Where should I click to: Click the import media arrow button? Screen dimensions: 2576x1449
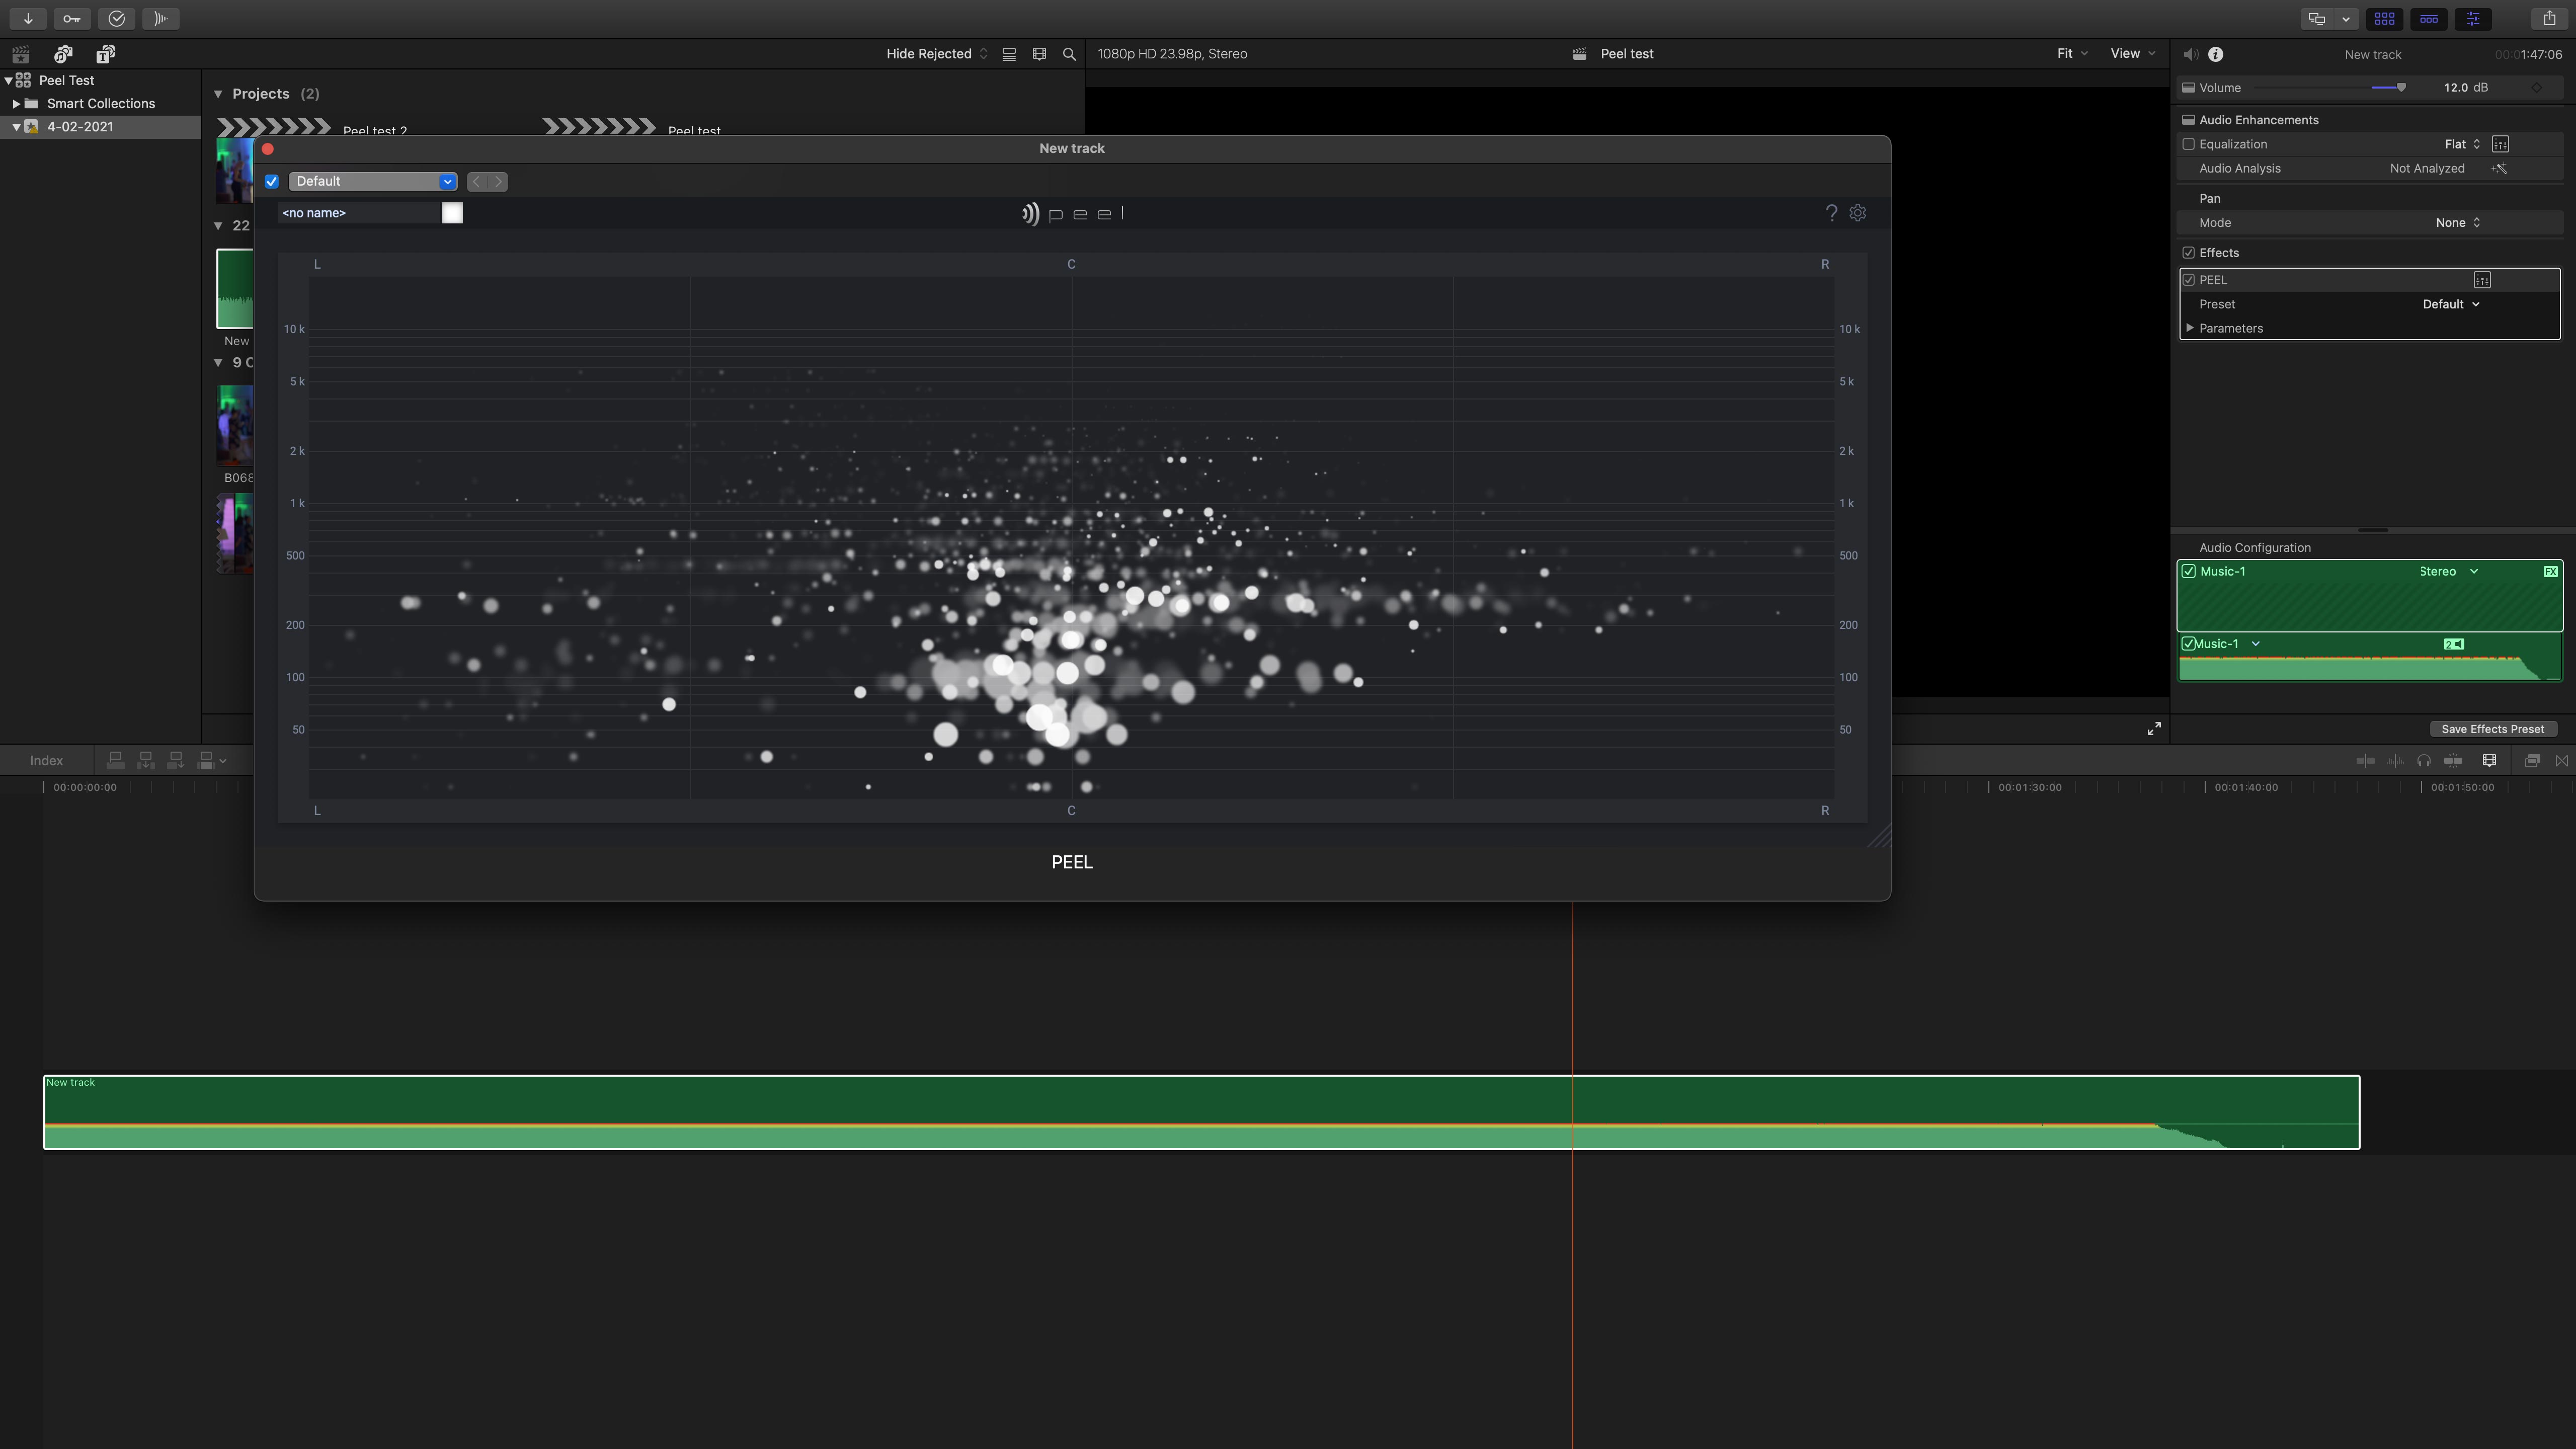tap(28, 18)
